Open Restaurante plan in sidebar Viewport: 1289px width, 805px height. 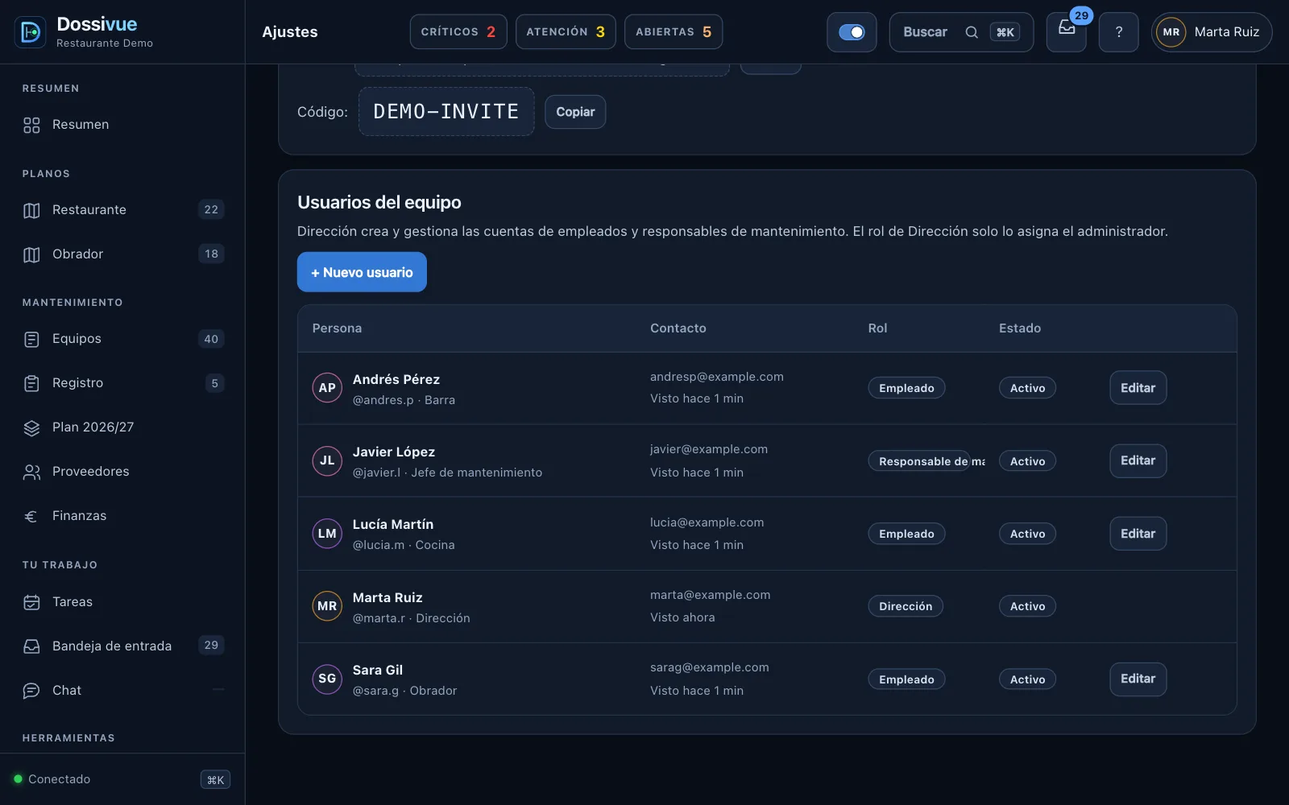(x=122, y=209)
